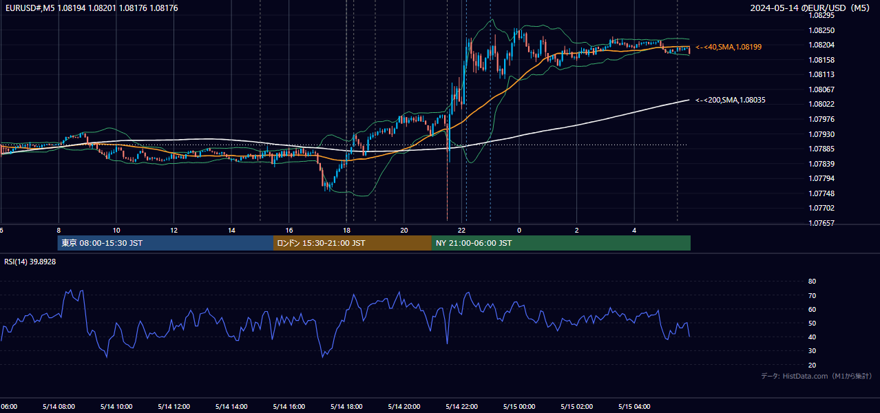Click hour tick 12 under price chart
The width and height of the screenshot is (880, 413).
174,230
